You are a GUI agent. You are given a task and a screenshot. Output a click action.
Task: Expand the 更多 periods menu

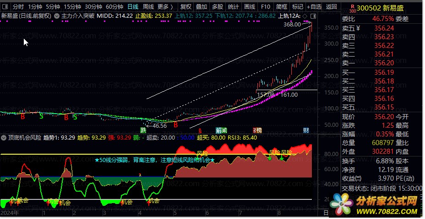[x=165, y=7]
